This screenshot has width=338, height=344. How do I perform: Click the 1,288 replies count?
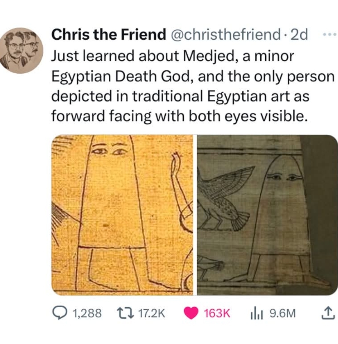[x=87, y=313]
